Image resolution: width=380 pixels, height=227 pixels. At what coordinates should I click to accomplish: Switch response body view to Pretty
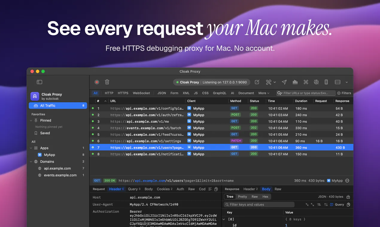[x=242, y=197]
